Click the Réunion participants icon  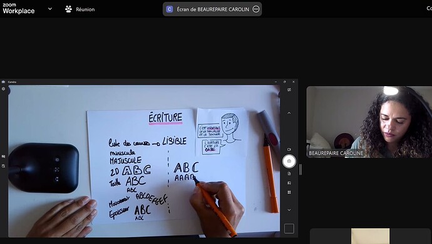click(x=68, y=9)
